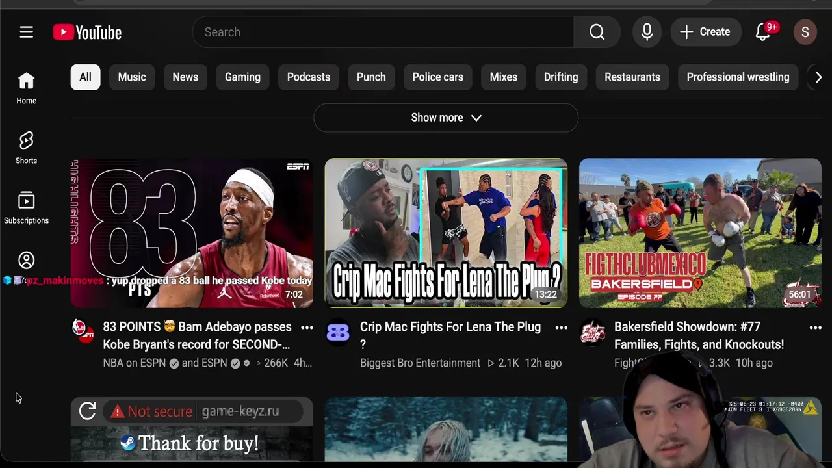Viewport: 832px width, 468px height.
Task: Open Shorts from the sidebar
Action: 26,148
